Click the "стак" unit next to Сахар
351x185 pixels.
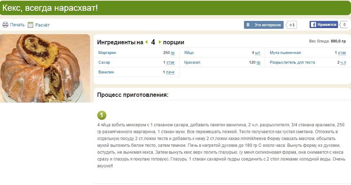pos(170,63)
